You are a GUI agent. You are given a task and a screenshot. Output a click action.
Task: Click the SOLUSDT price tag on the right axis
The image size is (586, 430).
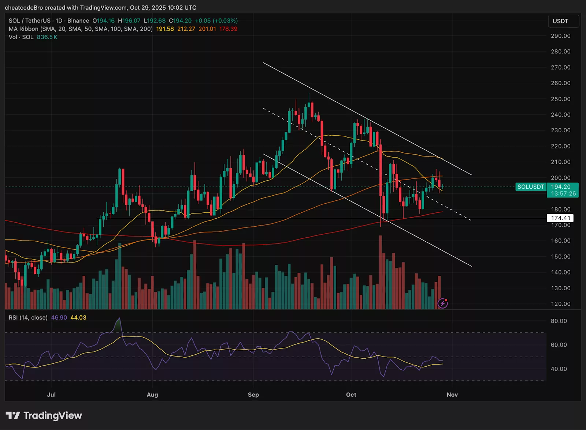[x=530, y=187]
